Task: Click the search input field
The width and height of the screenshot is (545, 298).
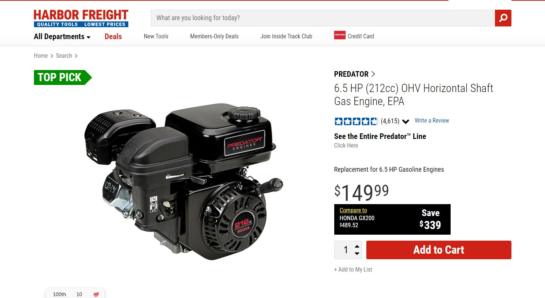Action: pyautogui.click(x=323, y=18)
